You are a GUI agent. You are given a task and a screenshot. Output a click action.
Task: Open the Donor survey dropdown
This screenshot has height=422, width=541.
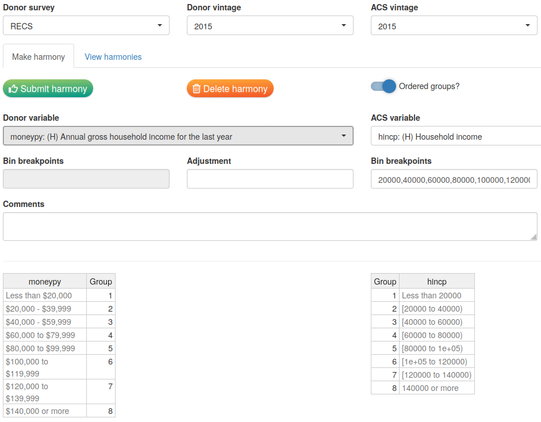click(x=86, y=25)
